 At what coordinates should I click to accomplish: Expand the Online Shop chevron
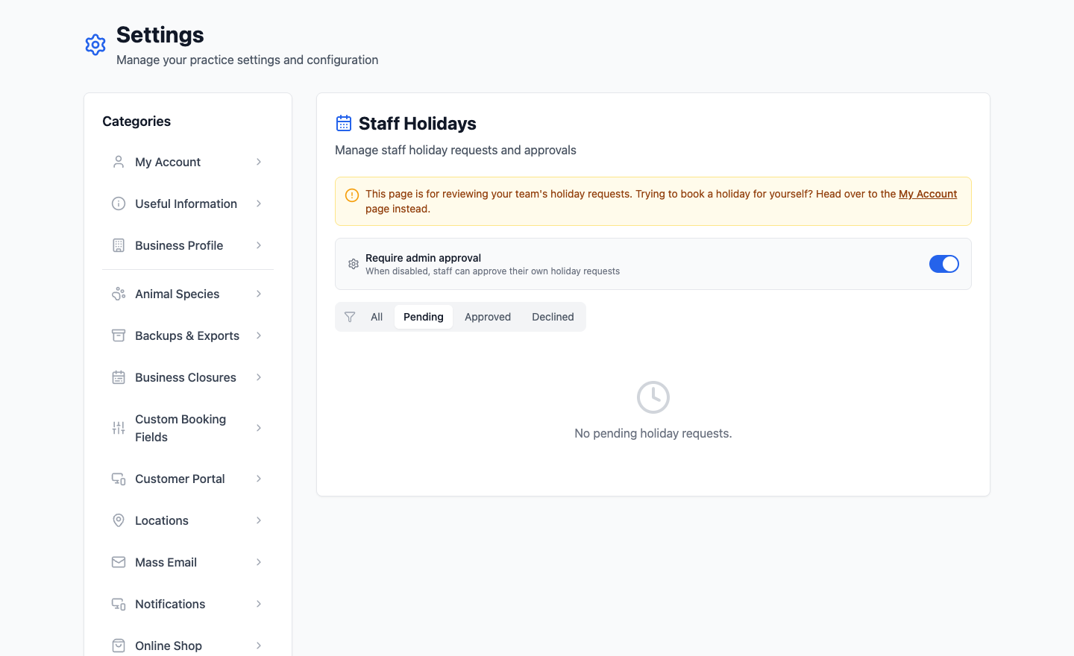[x=259, y=646]
